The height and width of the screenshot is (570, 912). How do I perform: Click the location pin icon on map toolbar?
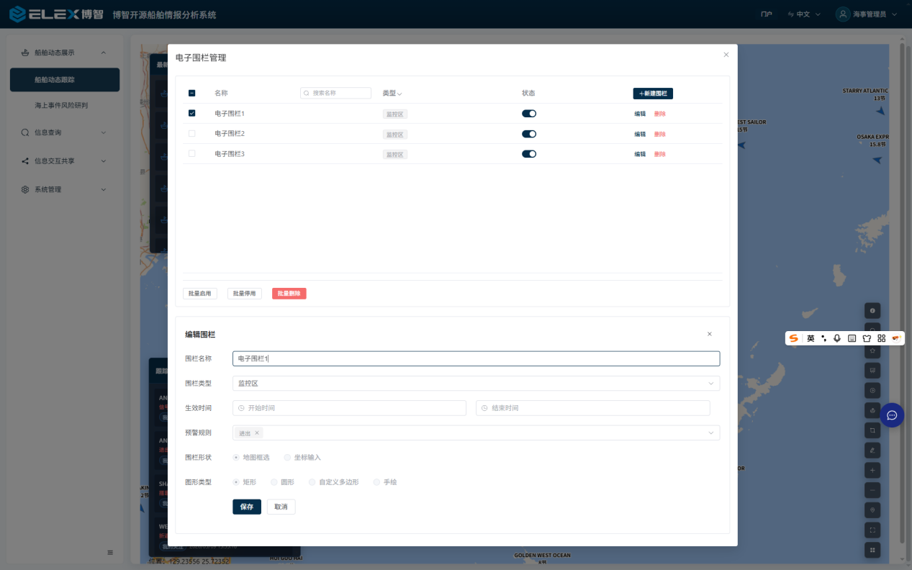click(872, 510)
